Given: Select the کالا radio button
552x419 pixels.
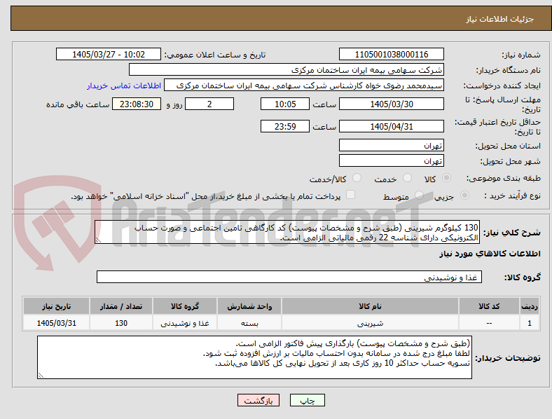Looking at the screenshot, I should pos(446,178).
